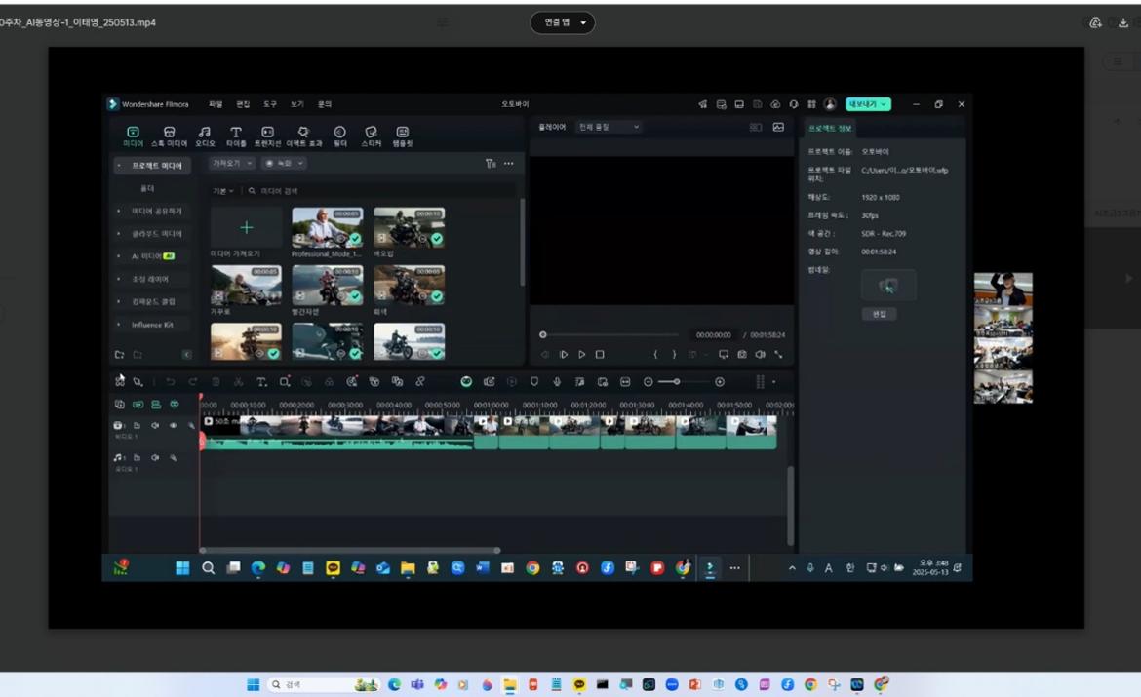Screen dimensions: 1141x697
Task: Hide video track 1 with eye icon
Action: point(174,426)
